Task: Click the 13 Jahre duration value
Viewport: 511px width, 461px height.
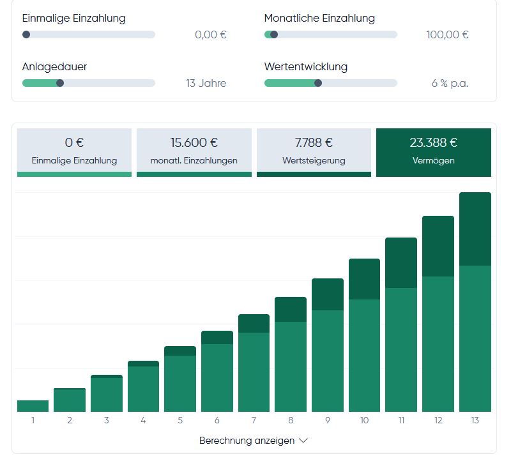Action: [x=206, y=83]
